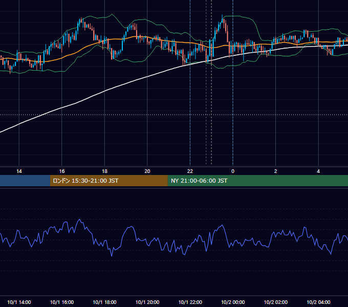The width and height of the screenshot is (348, 307).
Task: Select the ロンドン 15:30-21:00 JST session bar
Action: coord(108,181)
